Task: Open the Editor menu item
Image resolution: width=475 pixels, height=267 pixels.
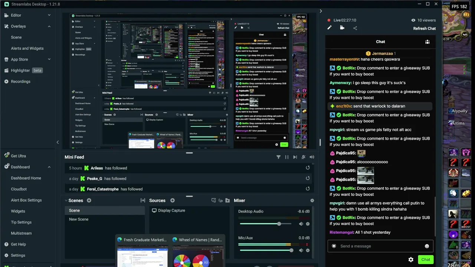Action: (x=16, y=15)
